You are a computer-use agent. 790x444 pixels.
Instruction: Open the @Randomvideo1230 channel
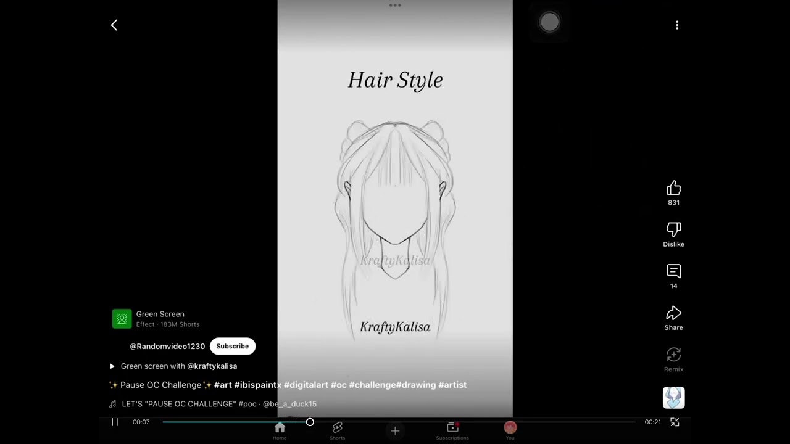(167, 347)
